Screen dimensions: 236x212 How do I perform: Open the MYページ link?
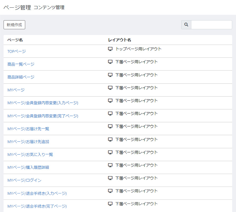coord(16,90)
